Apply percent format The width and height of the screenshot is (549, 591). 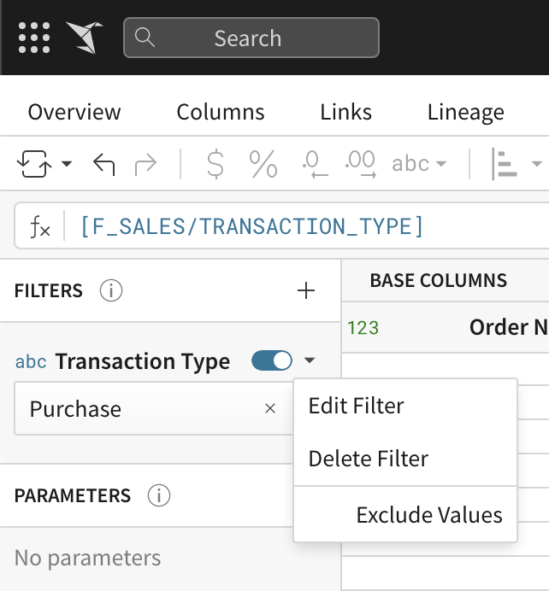point(263,164)
